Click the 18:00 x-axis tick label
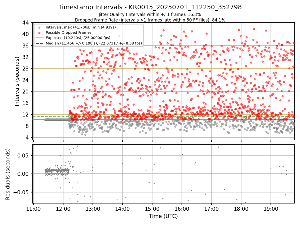Image resolution: width=300 pixels, height=225 pixels. 241,209
